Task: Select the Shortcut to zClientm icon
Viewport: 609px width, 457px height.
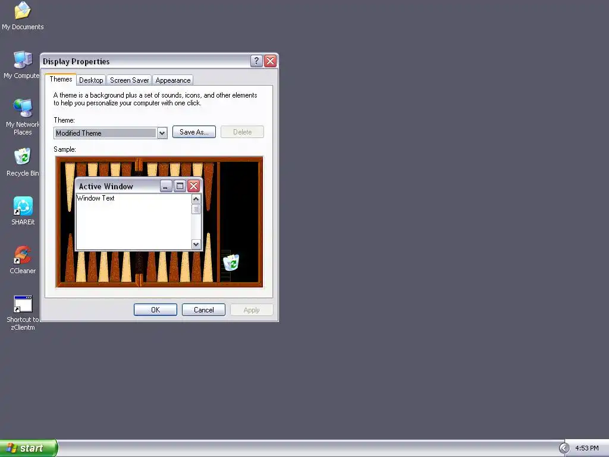Action: point(23,312)
